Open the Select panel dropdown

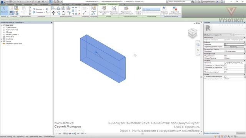click(x=4, y=16)
